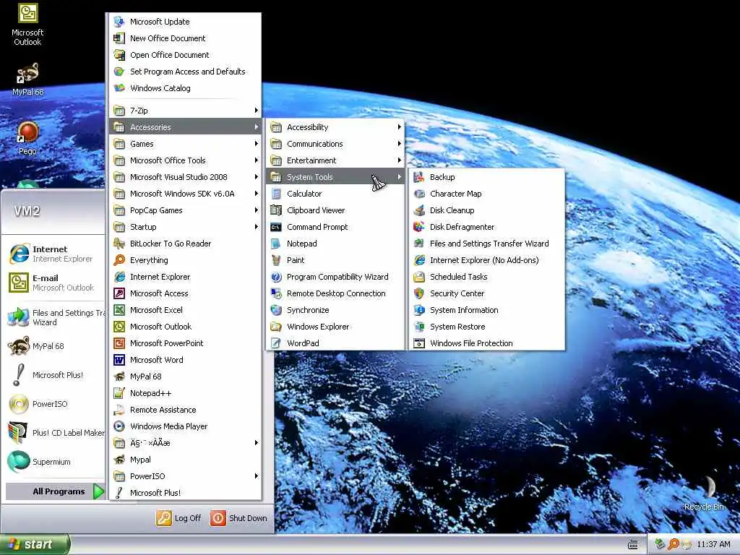Open Clipboard Viewer icon
Image resolution: width=740 pixels, height=555 pixels.
(x=276, y=210)
